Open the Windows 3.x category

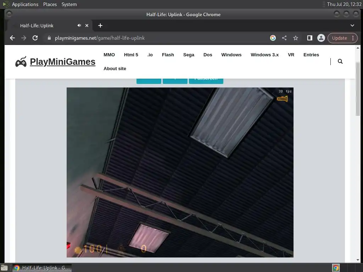click(x=264, y=55)
